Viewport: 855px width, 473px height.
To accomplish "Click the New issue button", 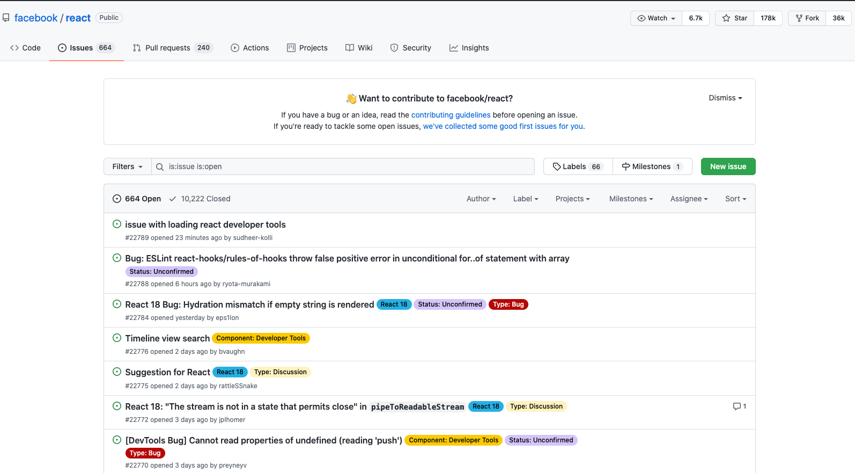I will pyautogui.click(x=728, y=166).
